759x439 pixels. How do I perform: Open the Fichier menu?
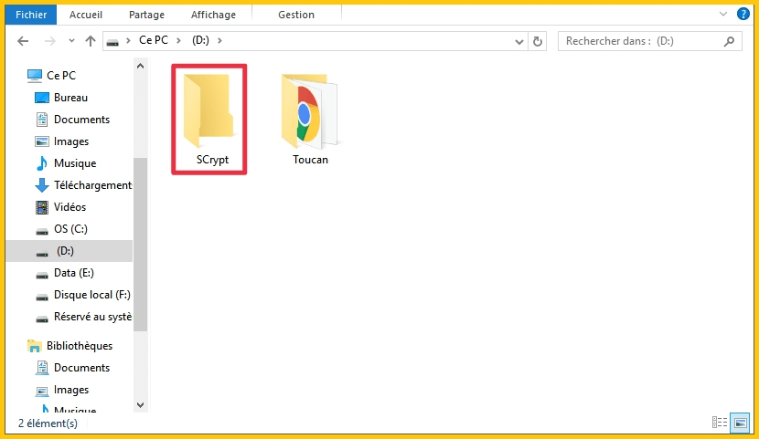(31, 15)
